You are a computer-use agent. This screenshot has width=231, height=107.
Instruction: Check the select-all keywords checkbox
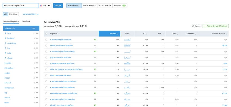point(46,34)
